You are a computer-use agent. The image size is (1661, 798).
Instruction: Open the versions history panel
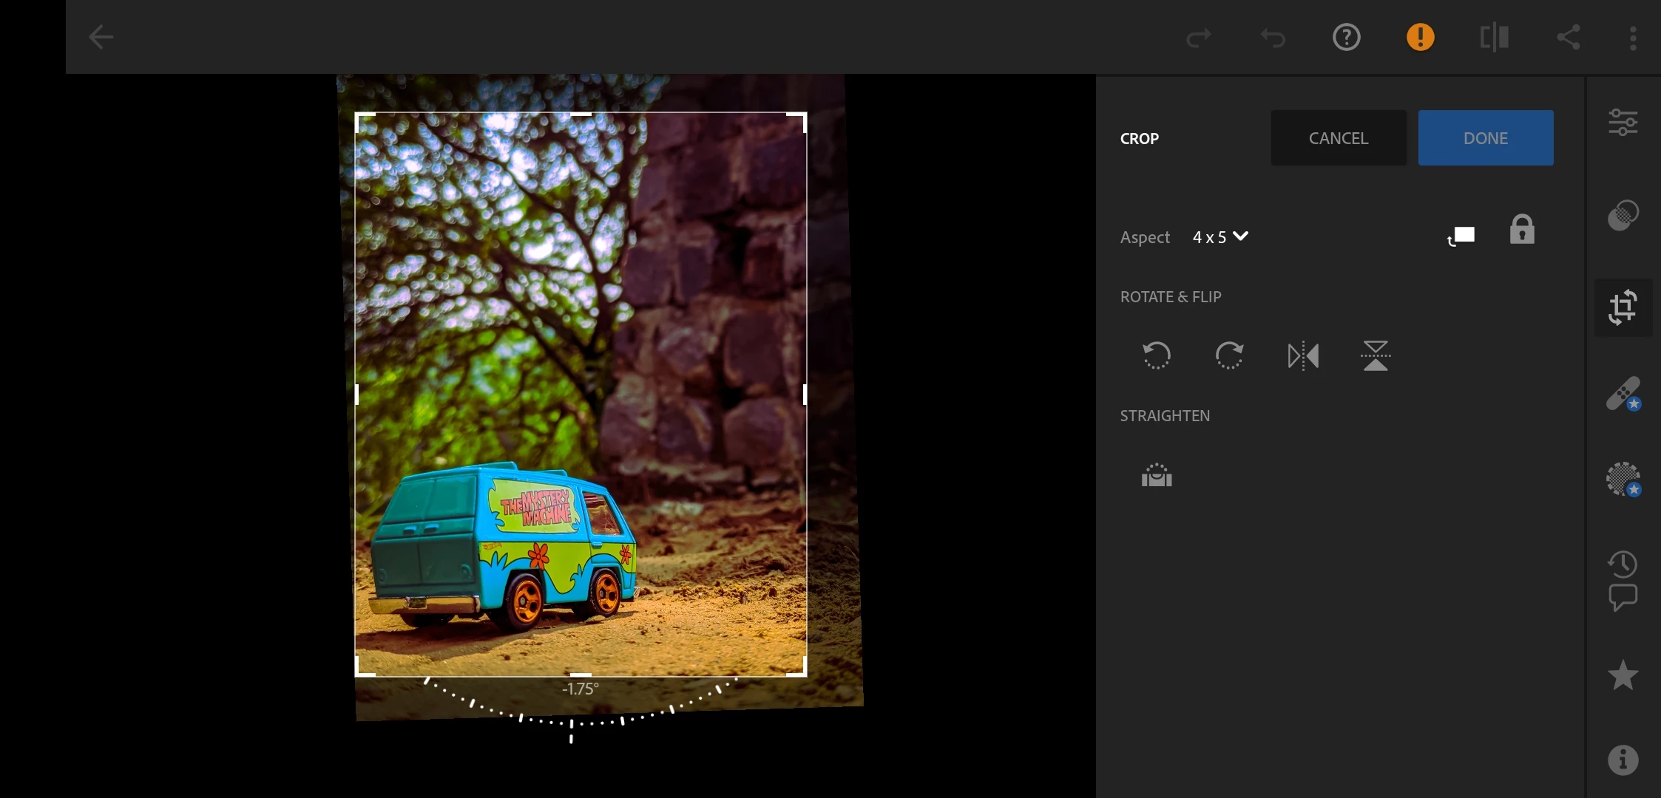coord(1623,565)
